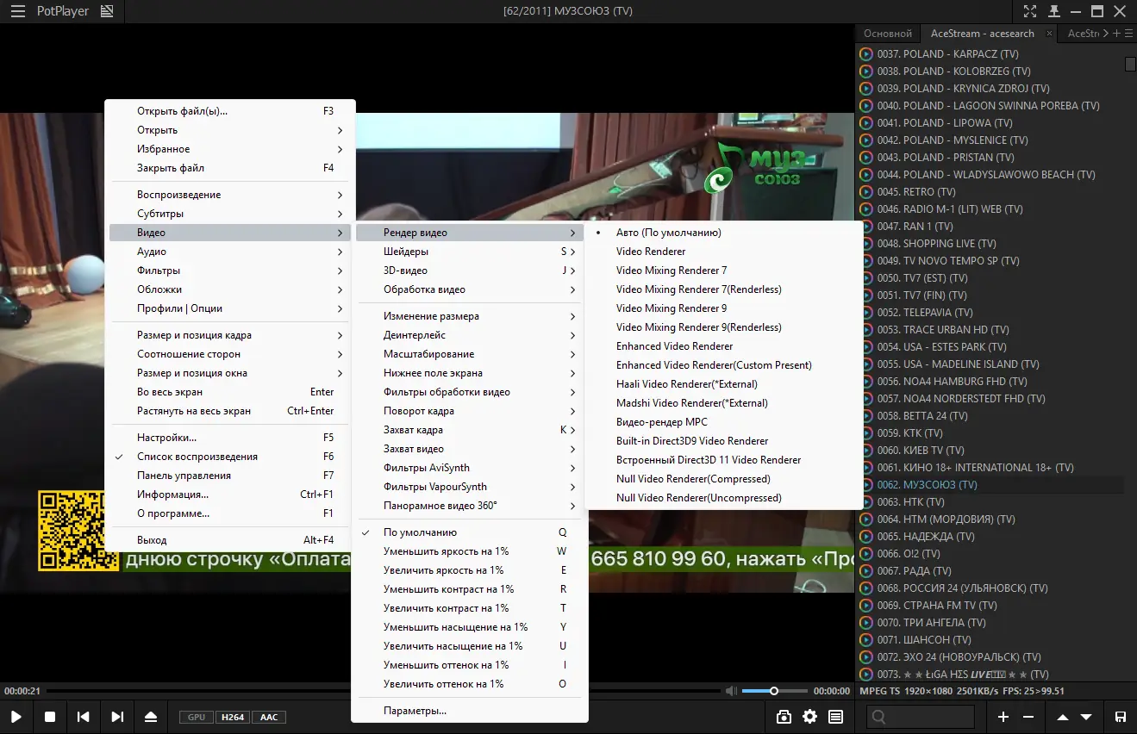Viewport: 1137px width, 734px height.
Task: Toggle the checked Список воспроизведения menu item
Action: pyautogui.click(x=229, y=457)
